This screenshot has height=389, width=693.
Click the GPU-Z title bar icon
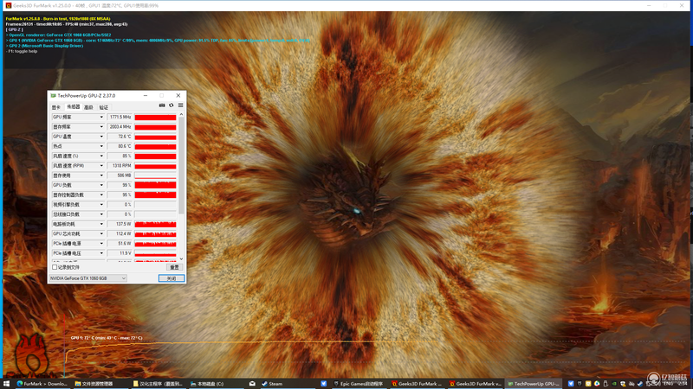pyautogui.click(x=53, y=95)
